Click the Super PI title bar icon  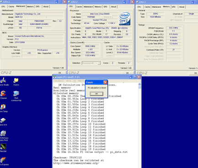pyautogui.click(x=54, y=77)
